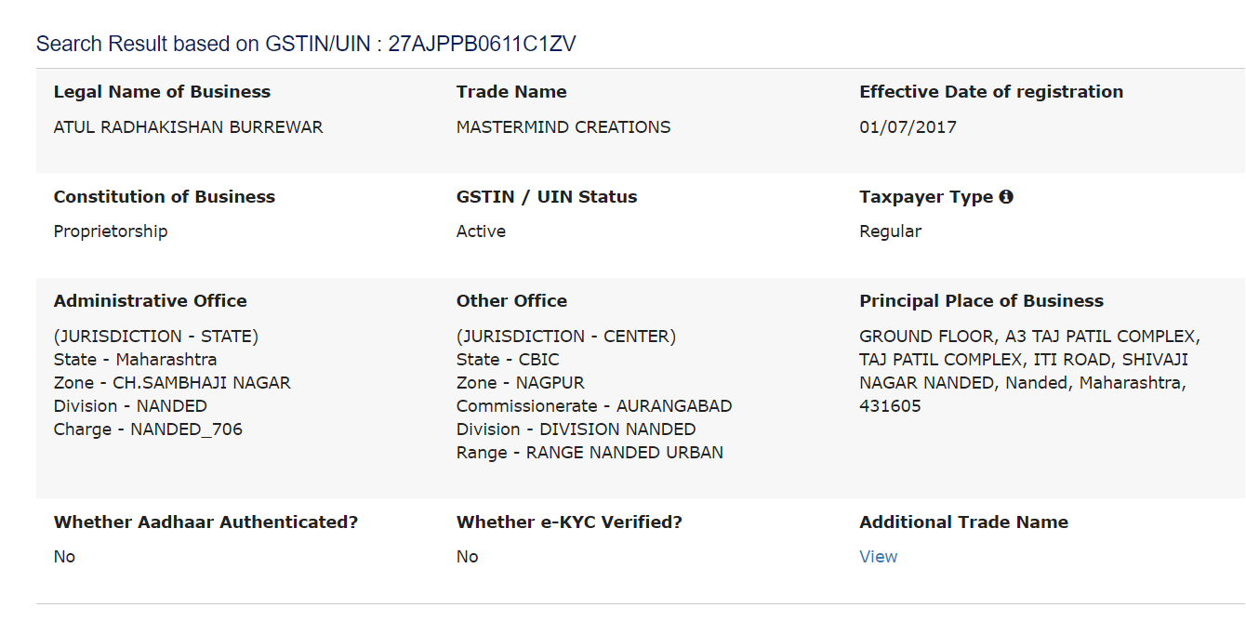
Task: Click the GSTIN search result heading
Action: pos(306,44)
